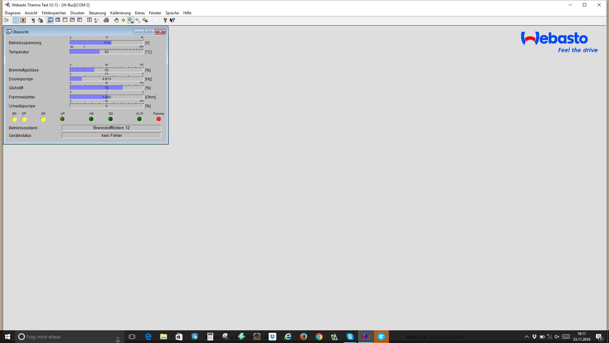Screen dimensions: 609x343
Task: Maximize the Übersicht child window
Action: 149,32
